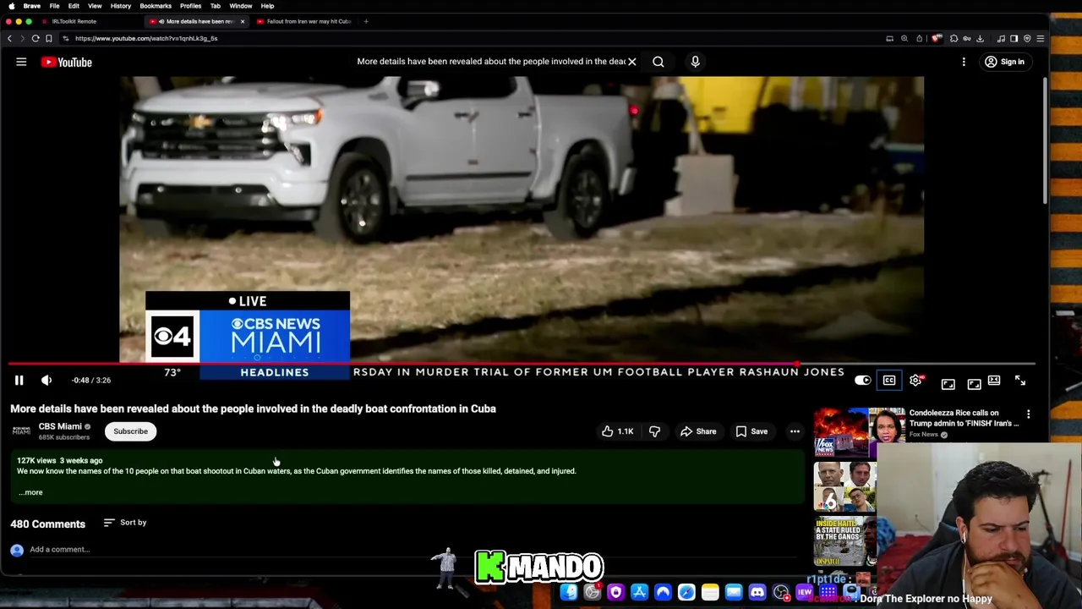This screenshot has height=609, width=1082.
Task: Expand the description with ...more
Action: click(30, 492)
